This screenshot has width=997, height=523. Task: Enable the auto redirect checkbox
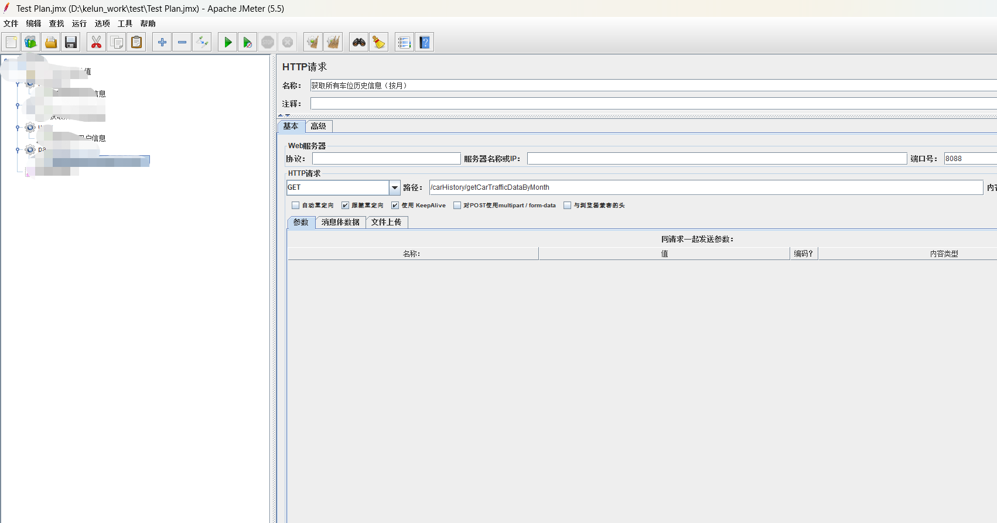pos(295,206)
